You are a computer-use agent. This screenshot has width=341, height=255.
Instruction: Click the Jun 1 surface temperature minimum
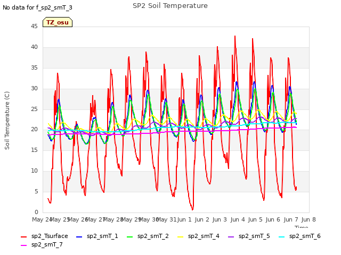[192, 209]
